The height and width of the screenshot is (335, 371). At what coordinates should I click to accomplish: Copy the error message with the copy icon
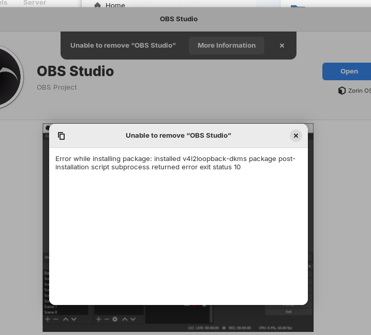click(62, 136)
